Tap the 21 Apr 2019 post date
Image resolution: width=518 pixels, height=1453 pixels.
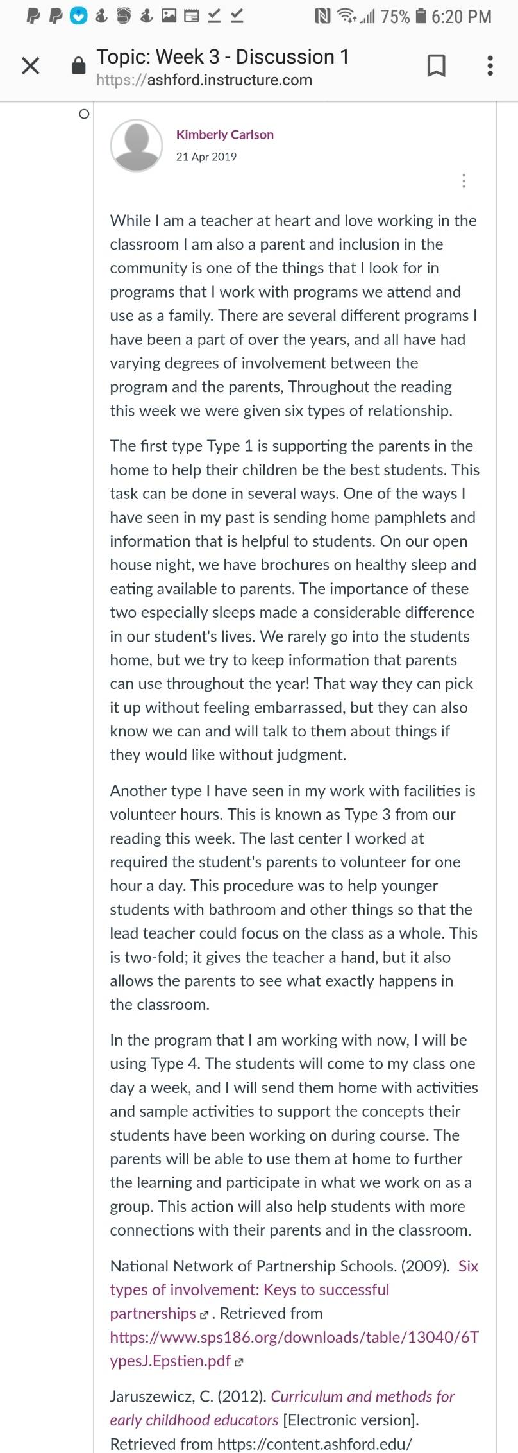[206, 157]
